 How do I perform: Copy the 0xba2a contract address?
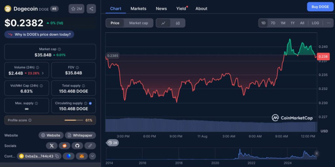[57, 156]
